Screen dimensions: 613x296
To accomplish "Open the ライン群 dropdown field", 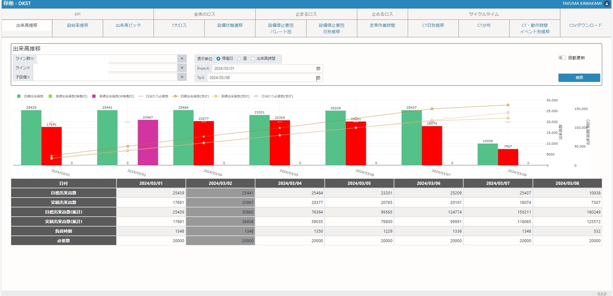I will 107,59.
